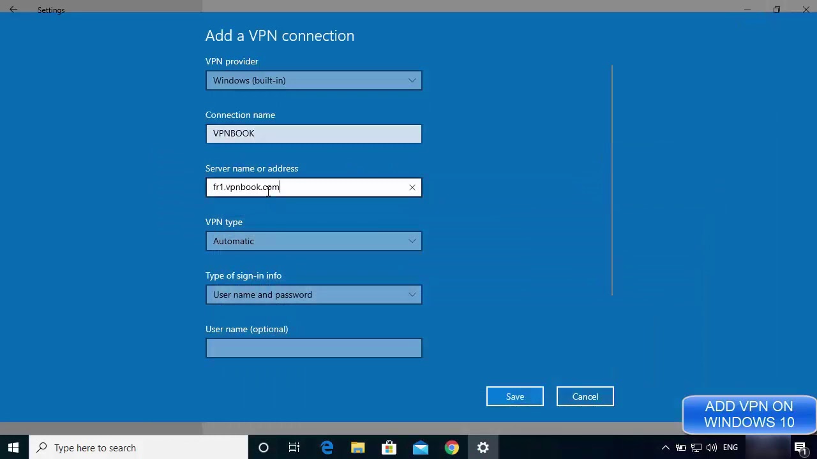Open the Mail app on taskbar

(x=421, y=448)
